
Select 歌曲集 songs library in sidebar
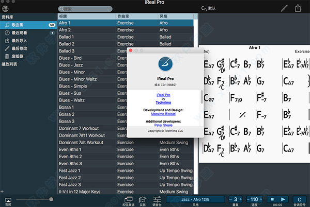pos(28,25)
